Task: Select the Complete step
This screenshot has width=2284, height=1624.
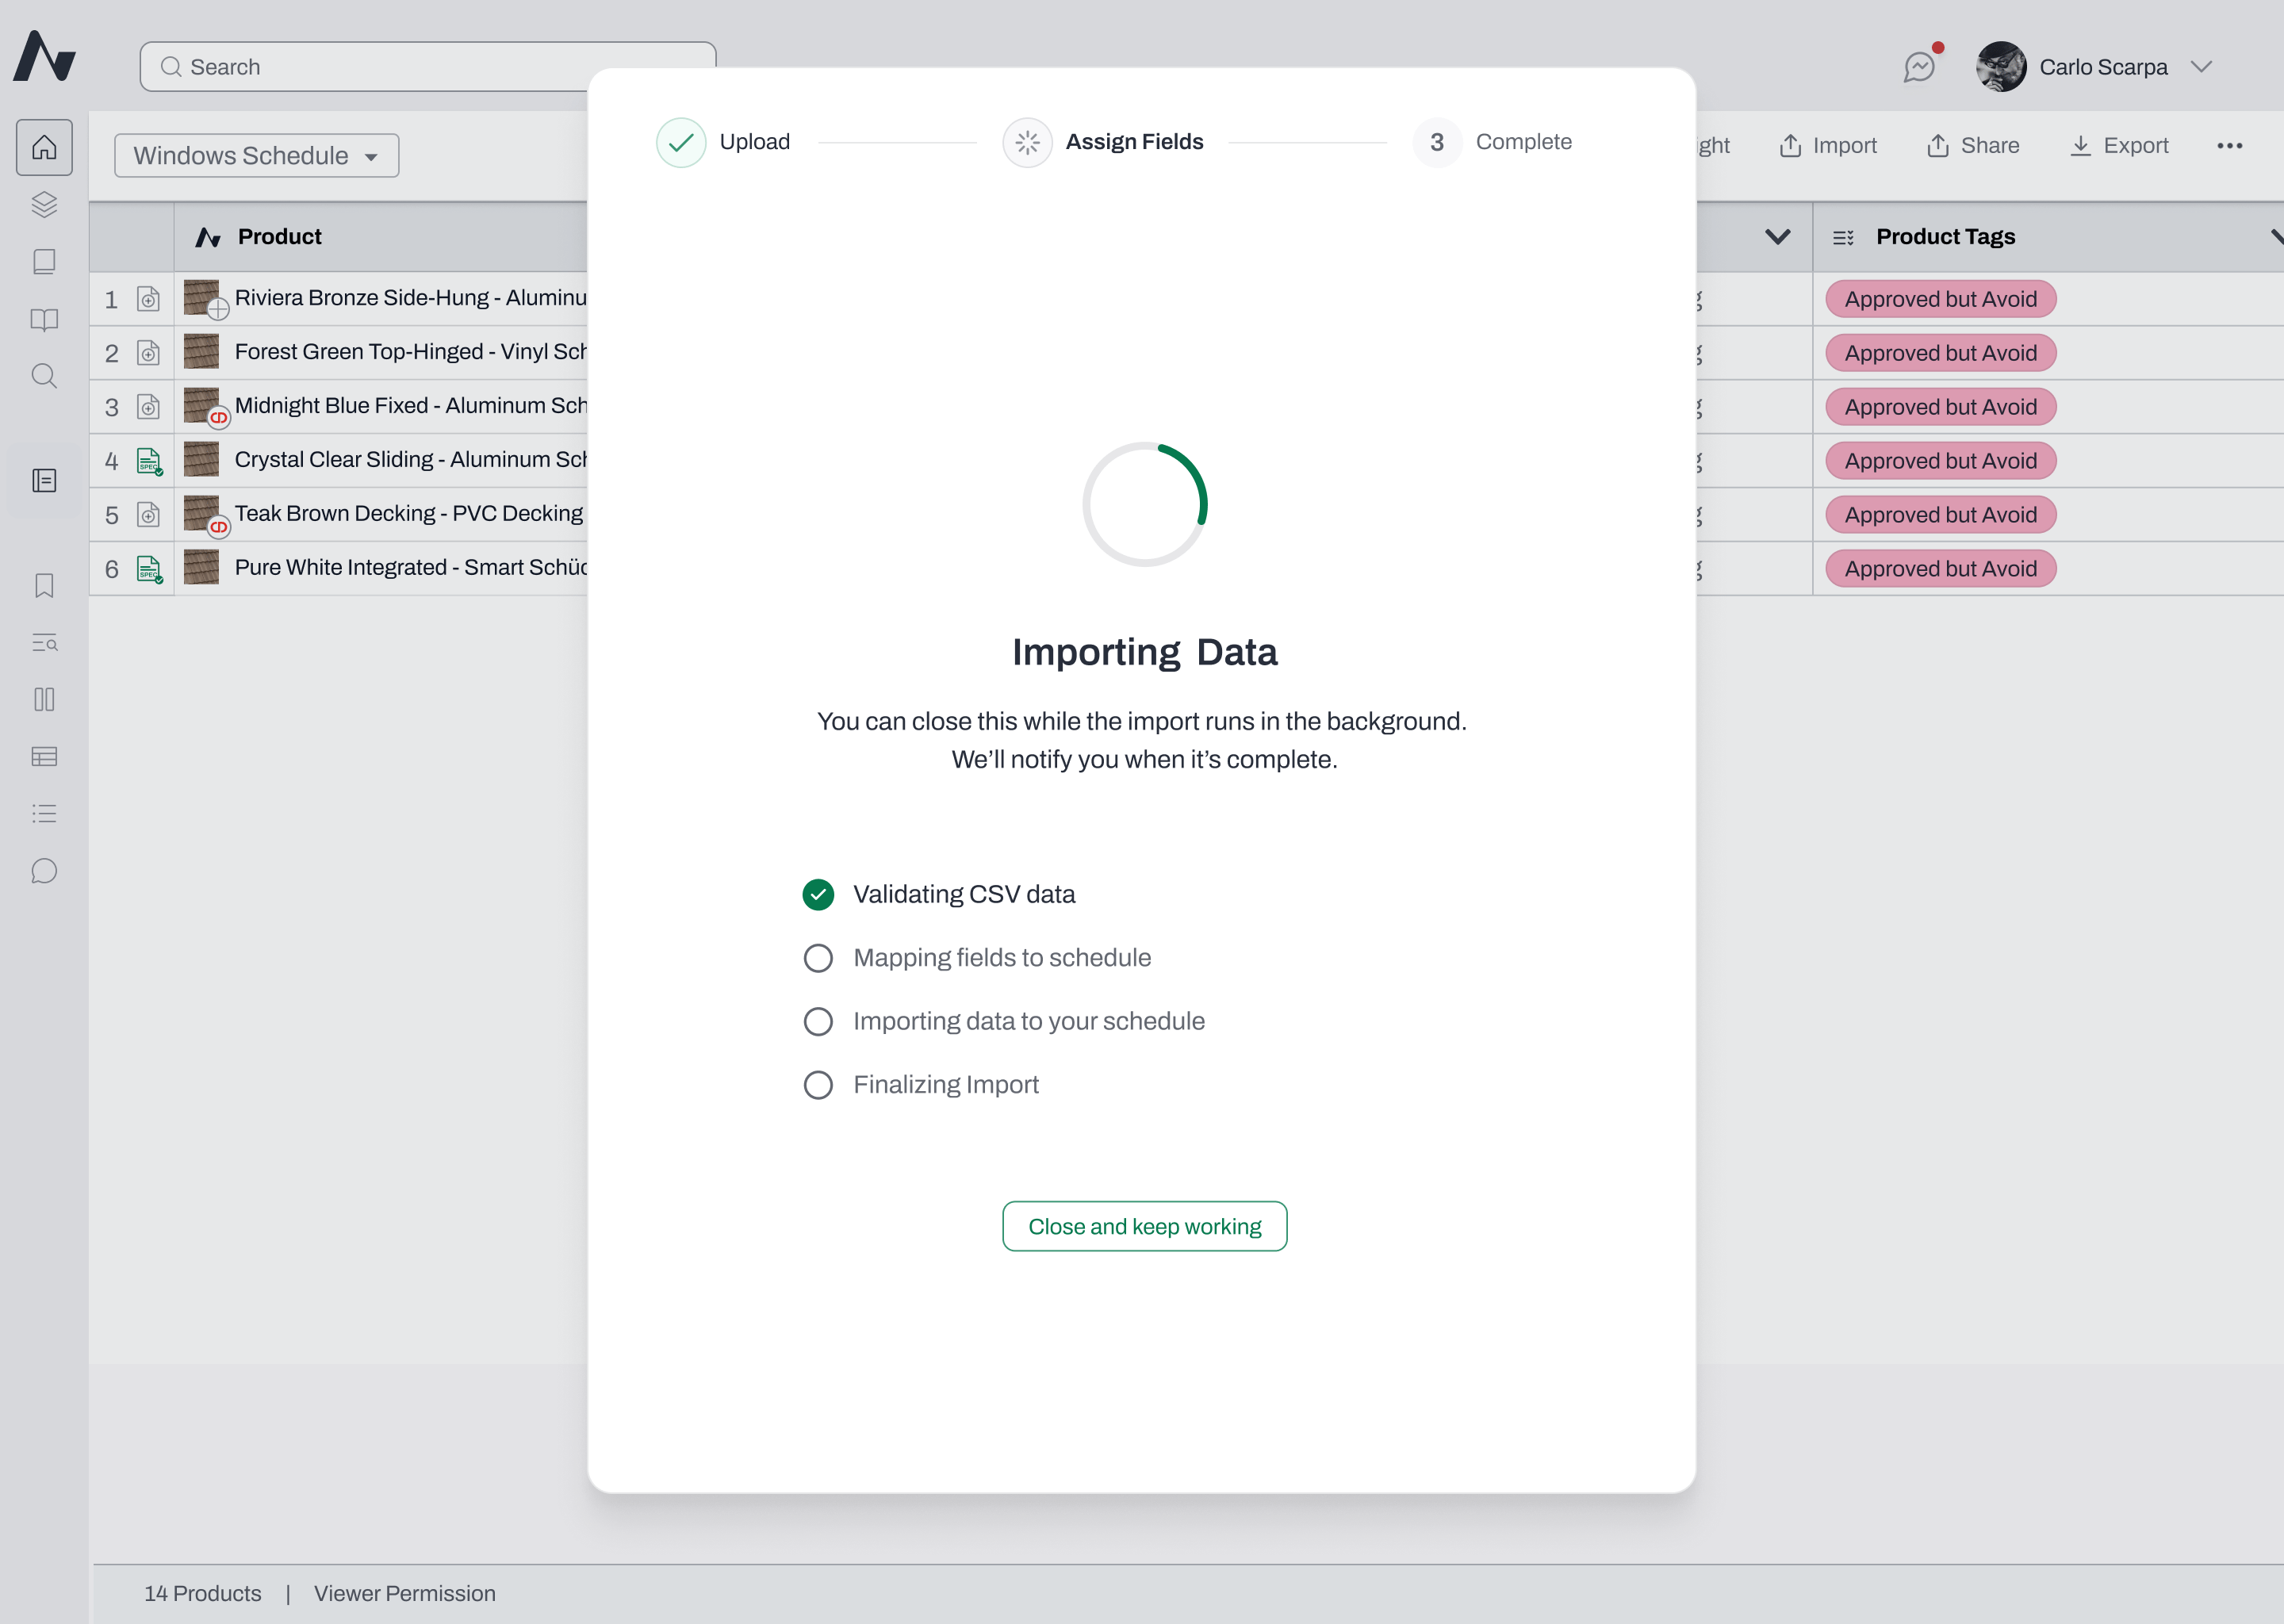Action: pyautogui.click(x=1493, y=142)
